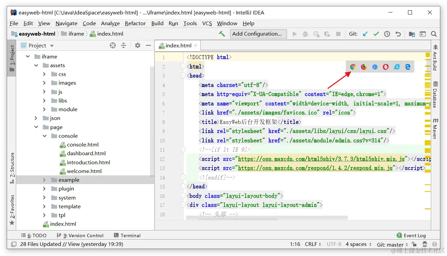The image size is (447, 256).
Task: Open page in Internet Explorer
Action: (397, 67)
